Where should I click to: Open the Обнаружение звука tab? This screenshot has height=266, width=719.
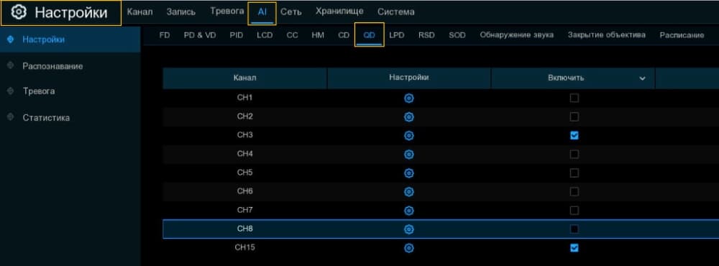516,35
